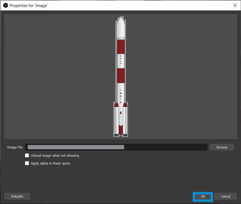Viewport: 241px width, 204px height.
Task: Click the Image File path field
Action: click(116, 147)
